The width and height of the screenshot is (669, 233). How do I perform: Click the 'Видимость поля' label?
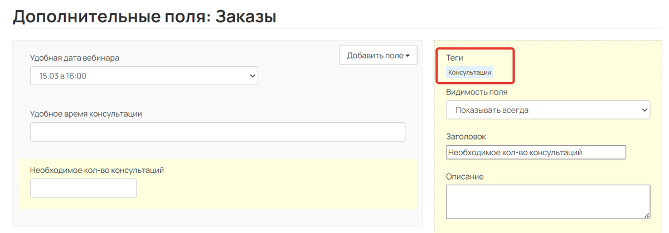tap(477, 92)
